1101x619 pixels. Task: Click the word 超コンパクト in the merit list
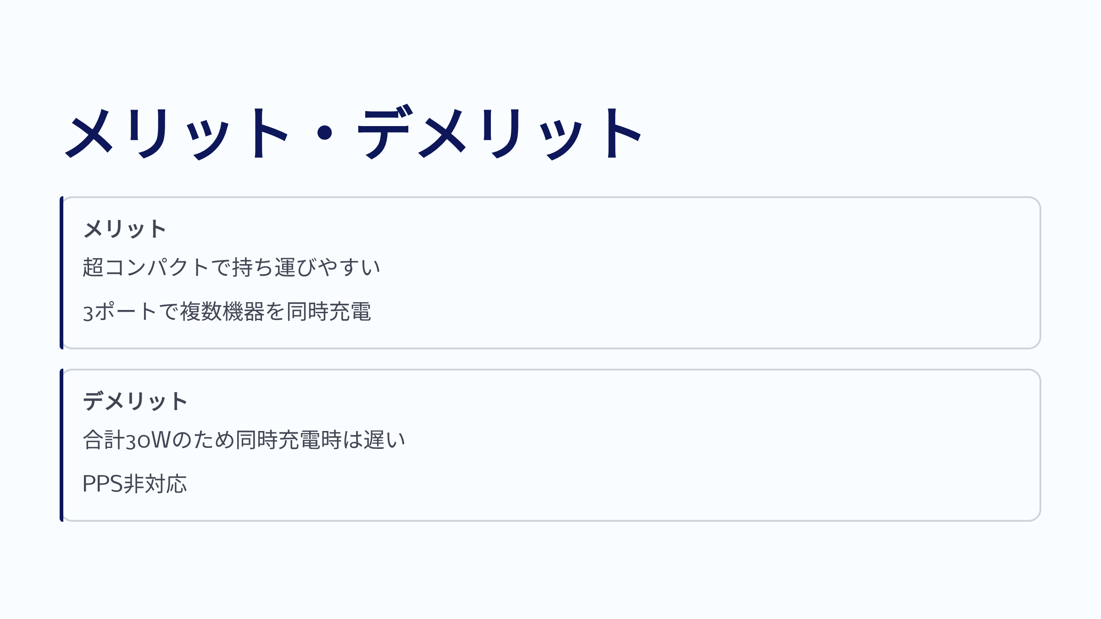[x=135, y=267]
